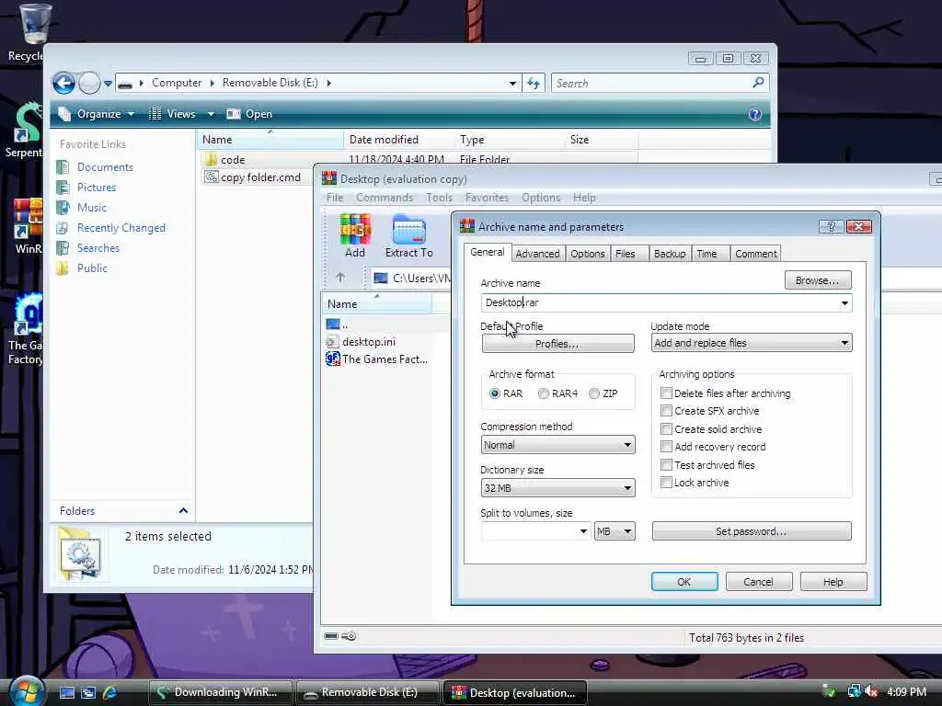Click the Set password... button
Viewport: 942px width, 706px height.
coord(751,531)
